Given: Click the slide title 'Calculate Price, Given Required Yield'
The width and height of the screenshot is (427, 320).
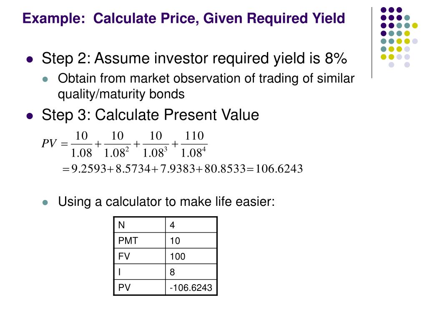Looking at the screenshot, I should tap(183, 18).
